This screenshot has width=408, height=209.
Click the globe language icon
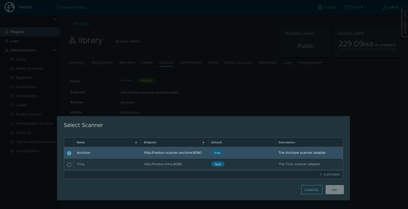[x=320, y=7]
